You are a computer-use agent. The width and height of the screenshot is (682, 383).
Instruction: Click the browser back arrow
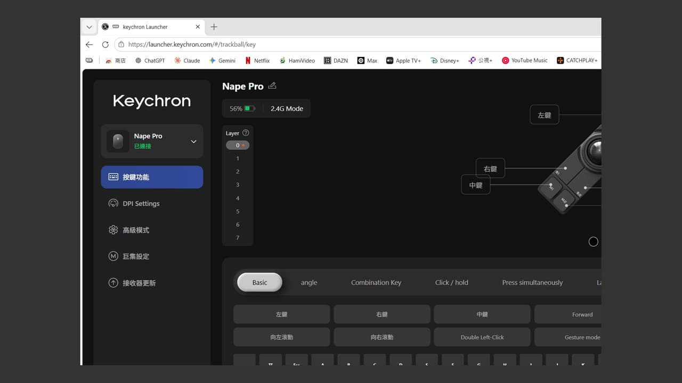coord(89,45)
